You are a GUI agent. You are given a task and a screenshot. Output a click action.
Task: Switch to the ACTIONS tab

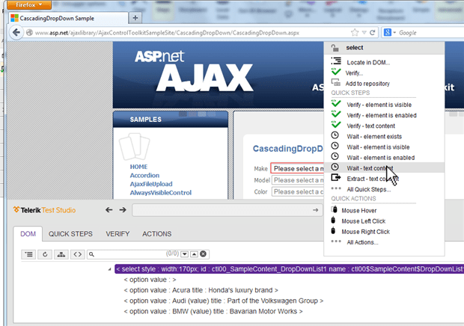(x=156, y=234)
